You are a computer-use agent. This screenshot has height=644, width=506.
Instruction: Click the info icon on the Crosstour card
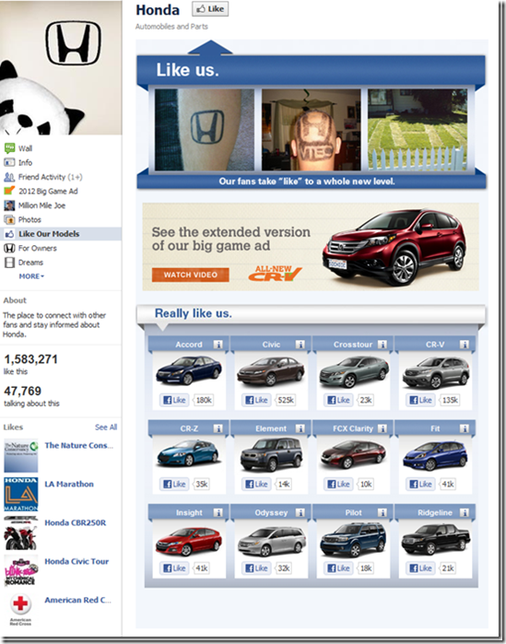pos(382,345)
